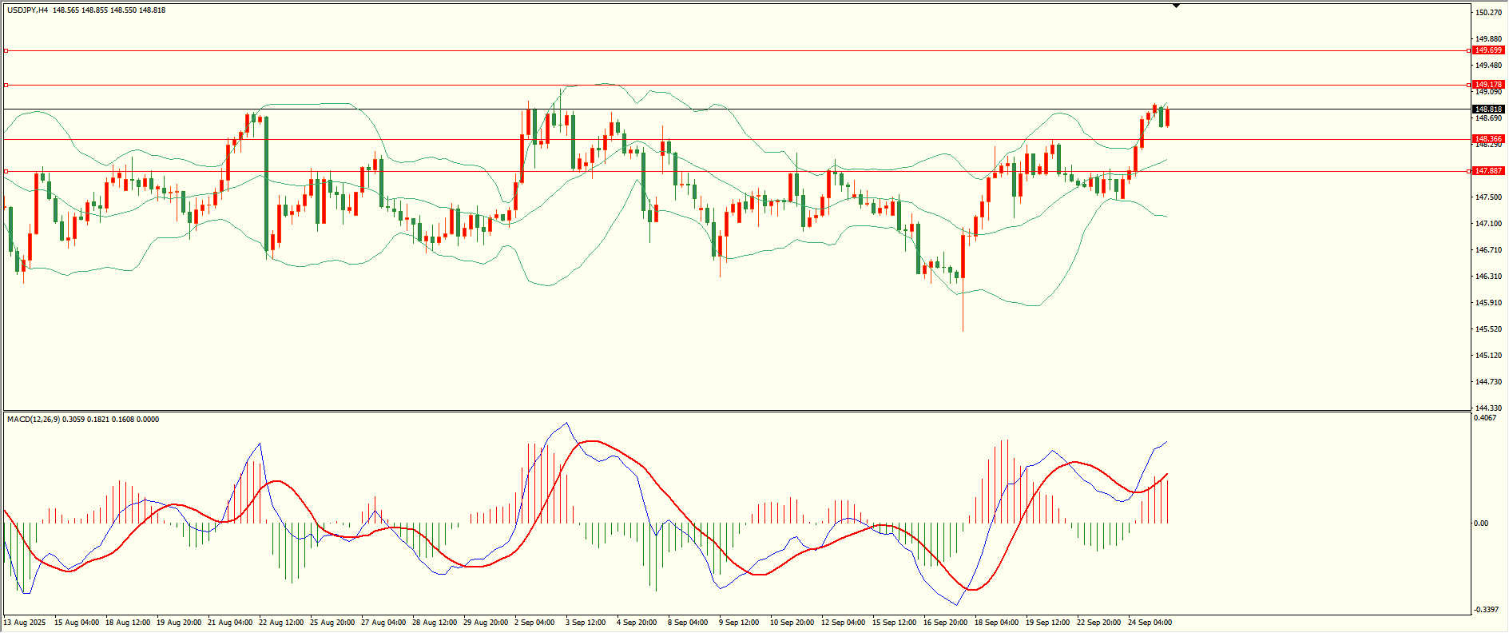Select left handle of the 149.699 line

(x=6, y=50)
